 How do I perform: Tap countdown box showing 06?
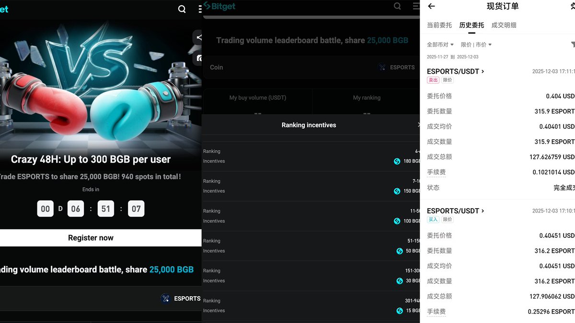click(x=76, y=209)
